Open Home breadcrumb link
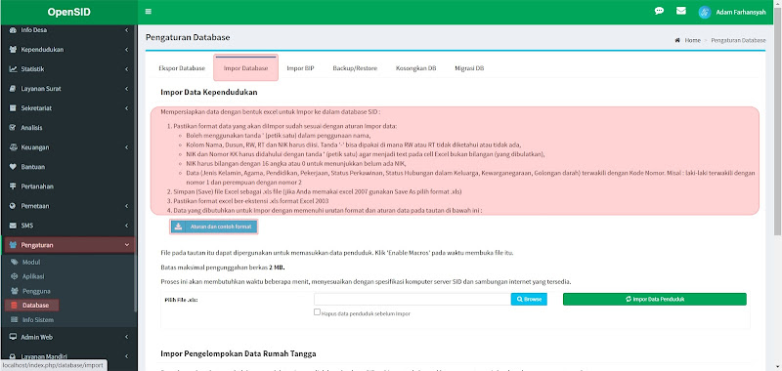Image resolution: width=782 pixels, height=371 pixels. (692, 40)
